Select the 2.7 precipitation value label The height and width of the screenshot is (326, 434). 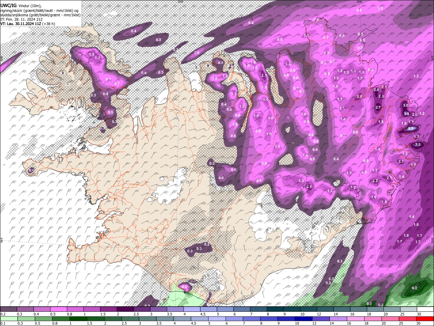pos(378,107)
